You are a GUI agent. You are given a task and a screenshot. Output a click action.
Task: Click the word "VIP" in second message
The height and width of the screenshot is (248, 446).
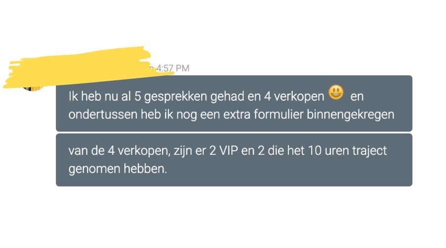point(228,151)
